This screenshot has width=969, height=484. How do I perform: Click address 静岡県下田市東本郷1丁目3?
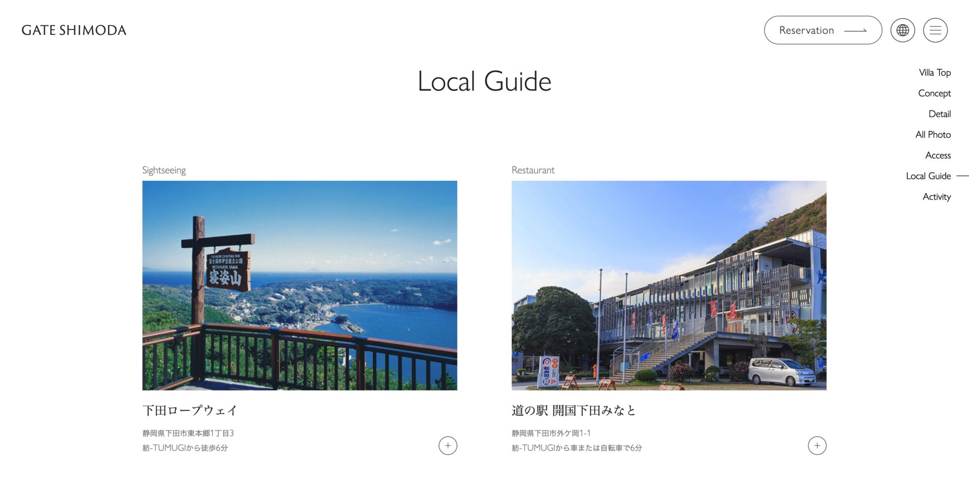coord(188,433)
